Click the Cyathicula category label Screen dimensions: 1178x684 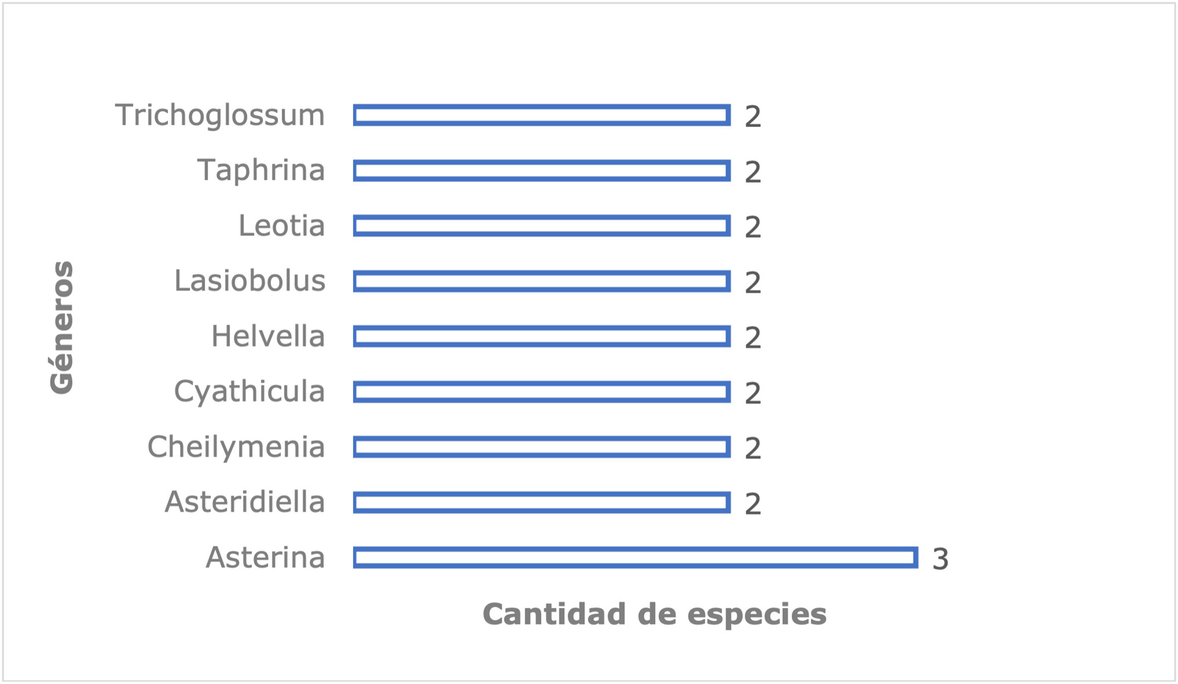249,392
